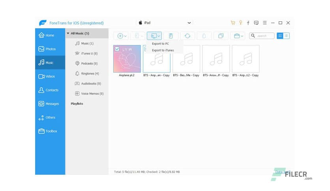Select iTunes U (0) category
330x191 pixels.
click(86, 53)
